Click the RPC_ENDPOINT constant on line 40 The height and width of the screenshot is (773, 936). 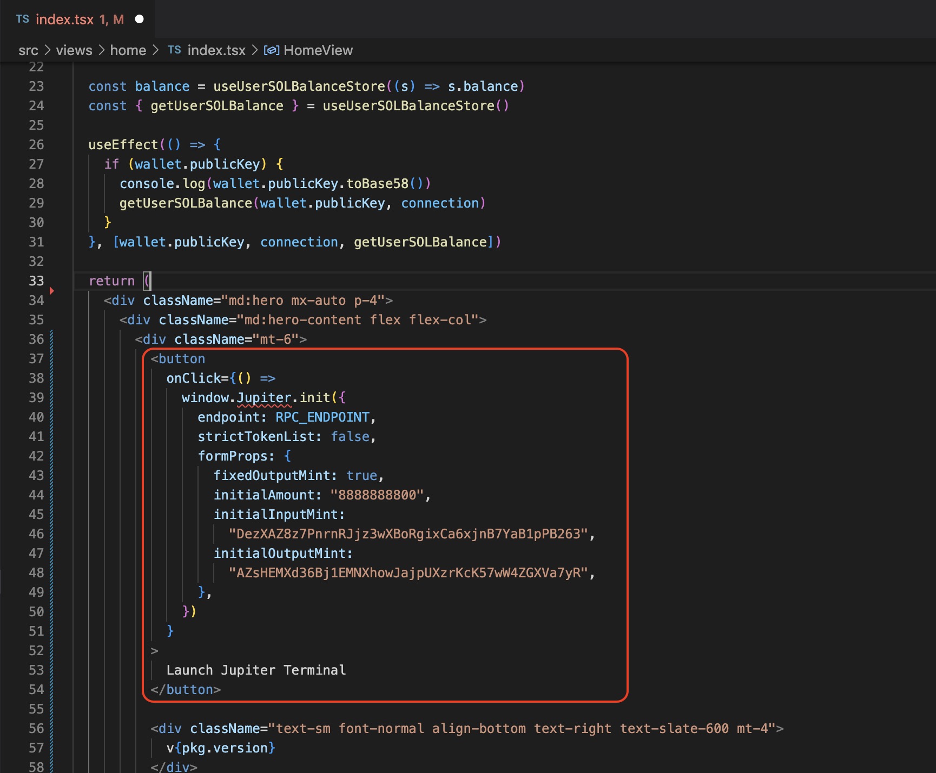click(322, 417)
